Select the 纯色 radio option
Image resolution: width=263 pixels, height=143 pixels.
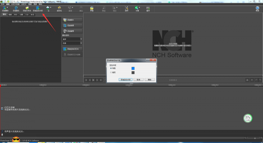[111, 68]
